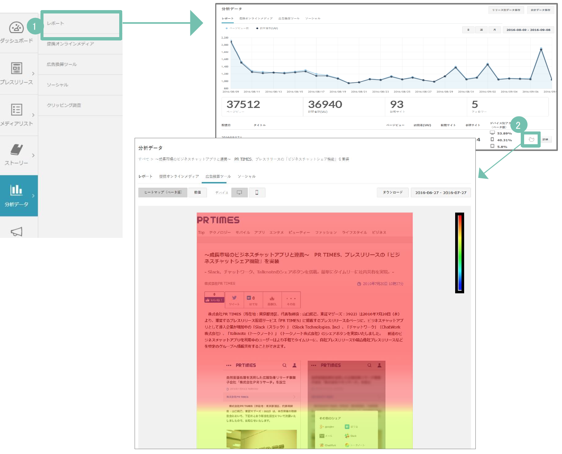Click the メール envelope icon in share popup
562x454 pixels.
tap(322, 436)
